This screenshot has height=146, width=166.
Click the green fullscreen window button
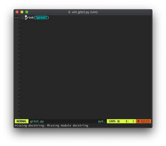[27, 12]
